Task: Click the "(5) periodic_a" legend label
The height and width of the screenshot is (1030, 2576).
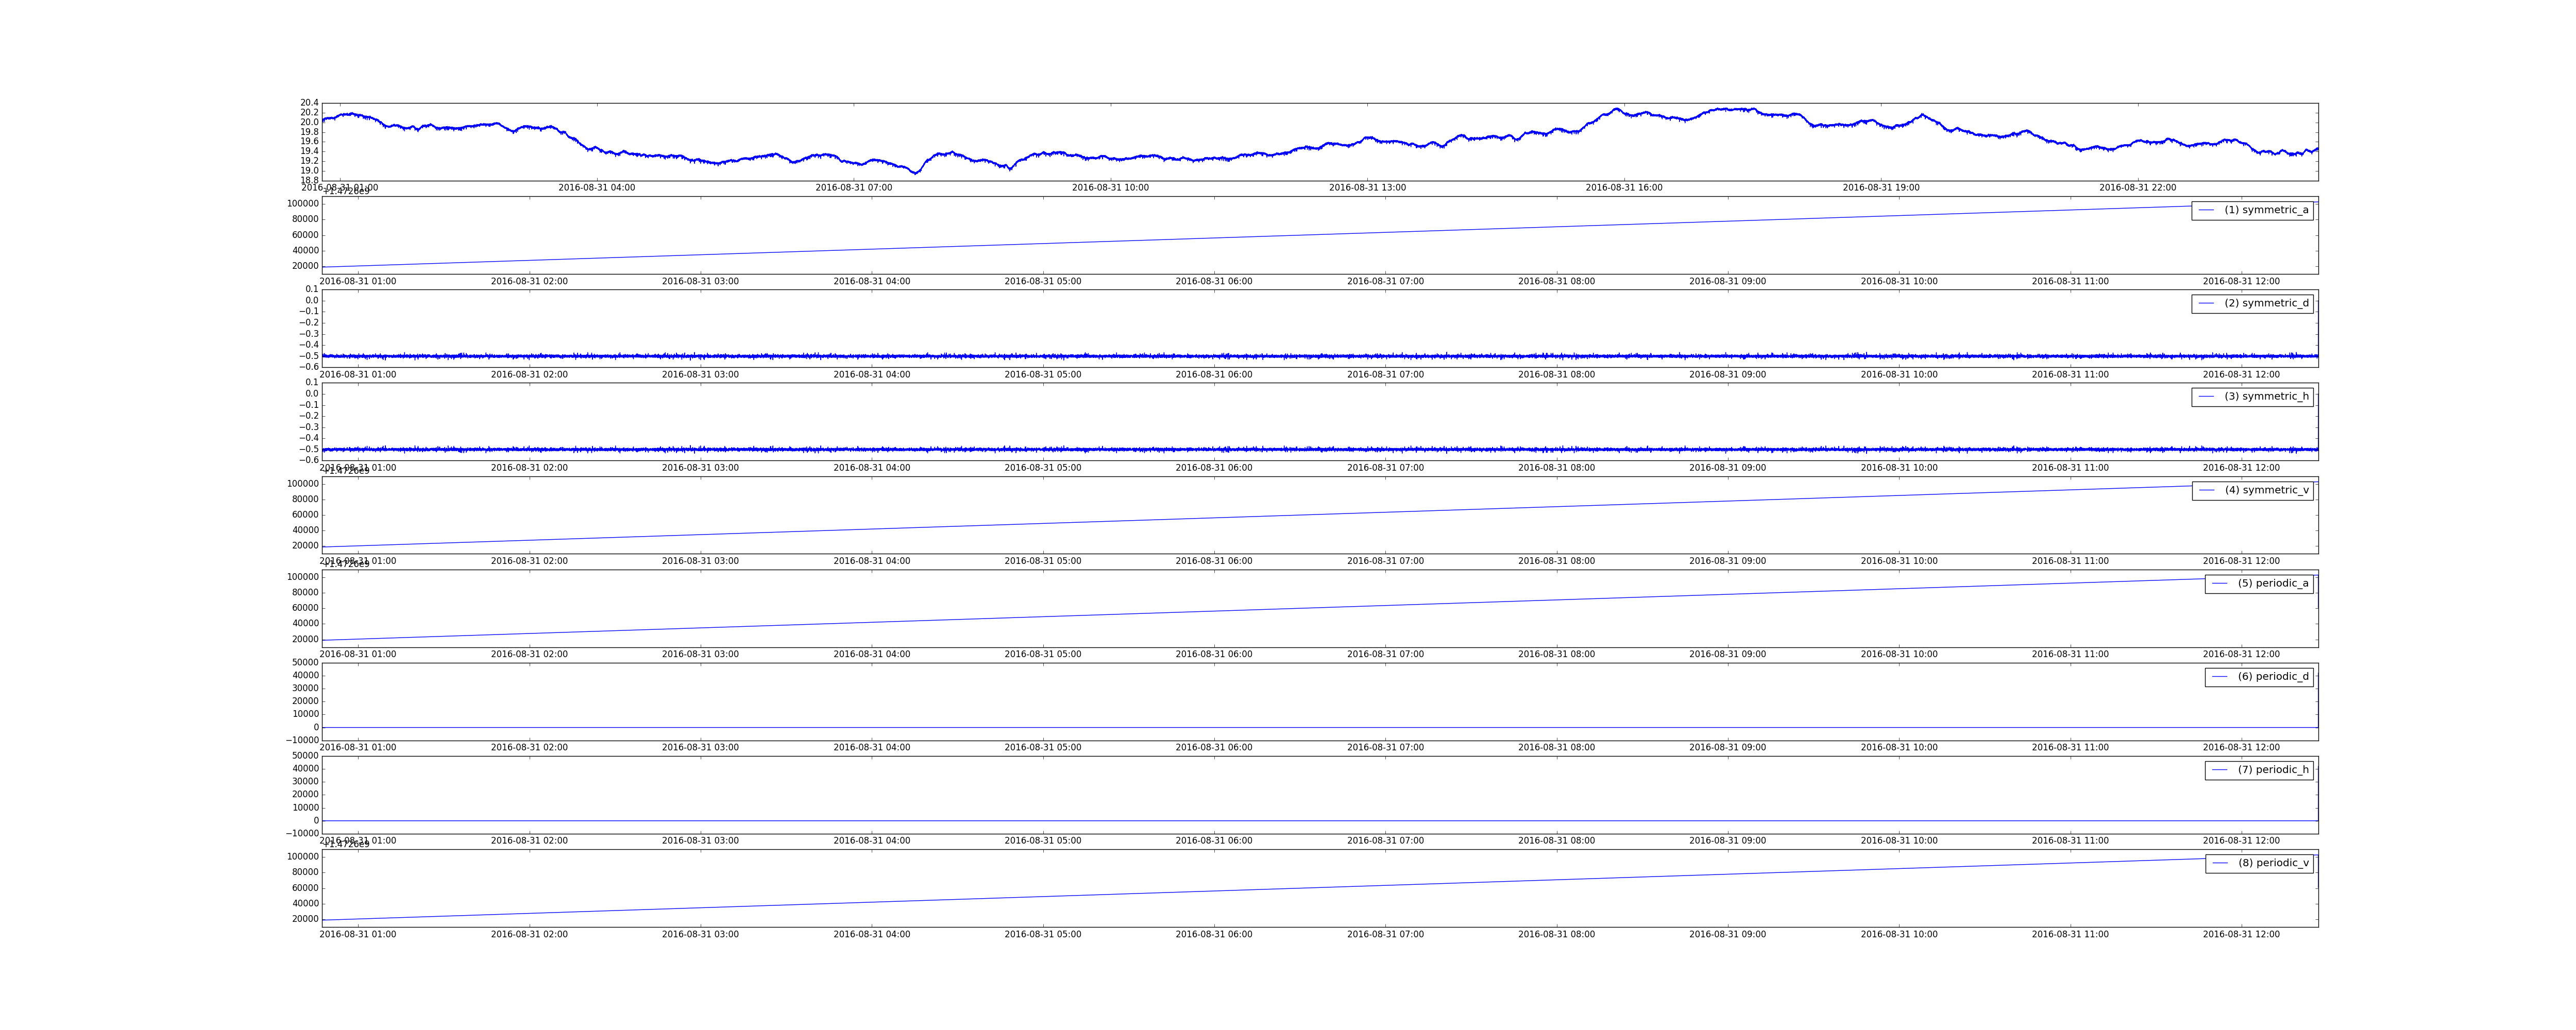Action: [x=2273, y=583]
